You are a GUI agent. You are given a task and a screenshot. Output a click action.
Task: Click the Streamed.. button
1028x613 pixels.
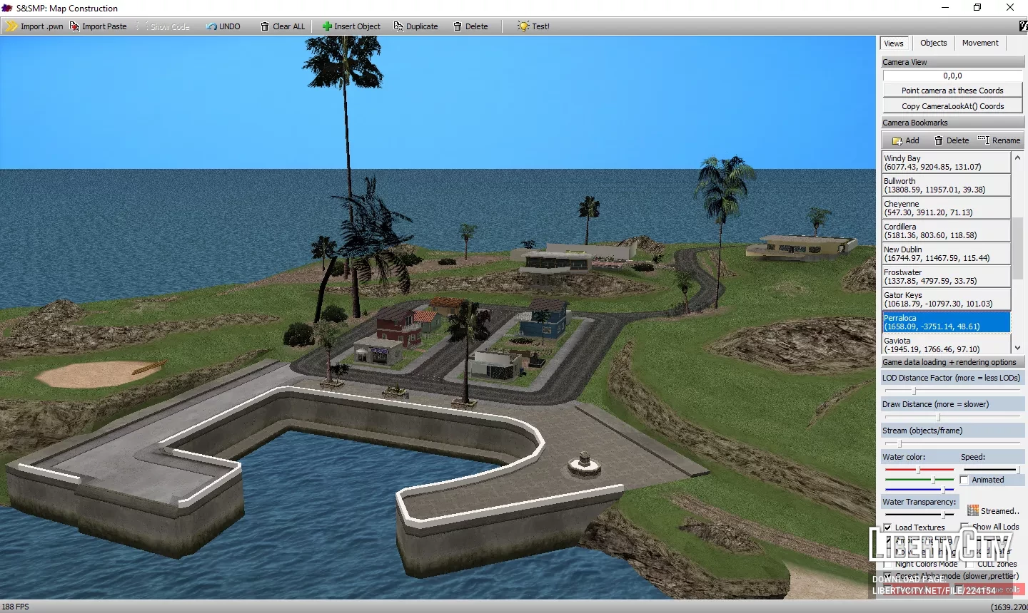(x=993, y=510)
